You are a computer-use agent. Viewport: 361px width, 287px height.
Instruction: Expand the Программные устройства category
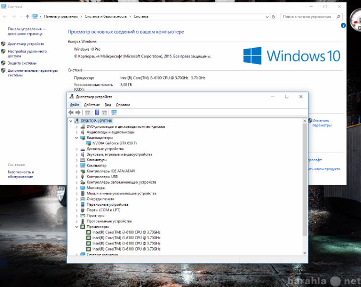[x=77, y=221]
